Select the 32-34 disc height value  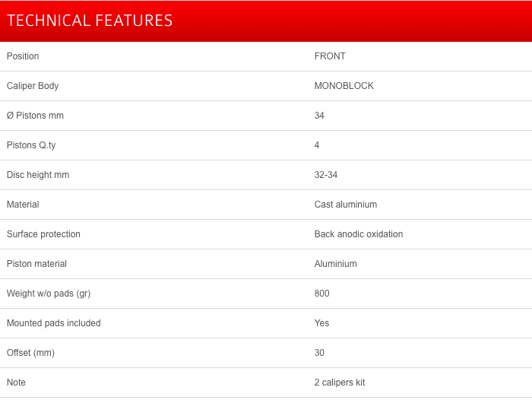(326, 175)
